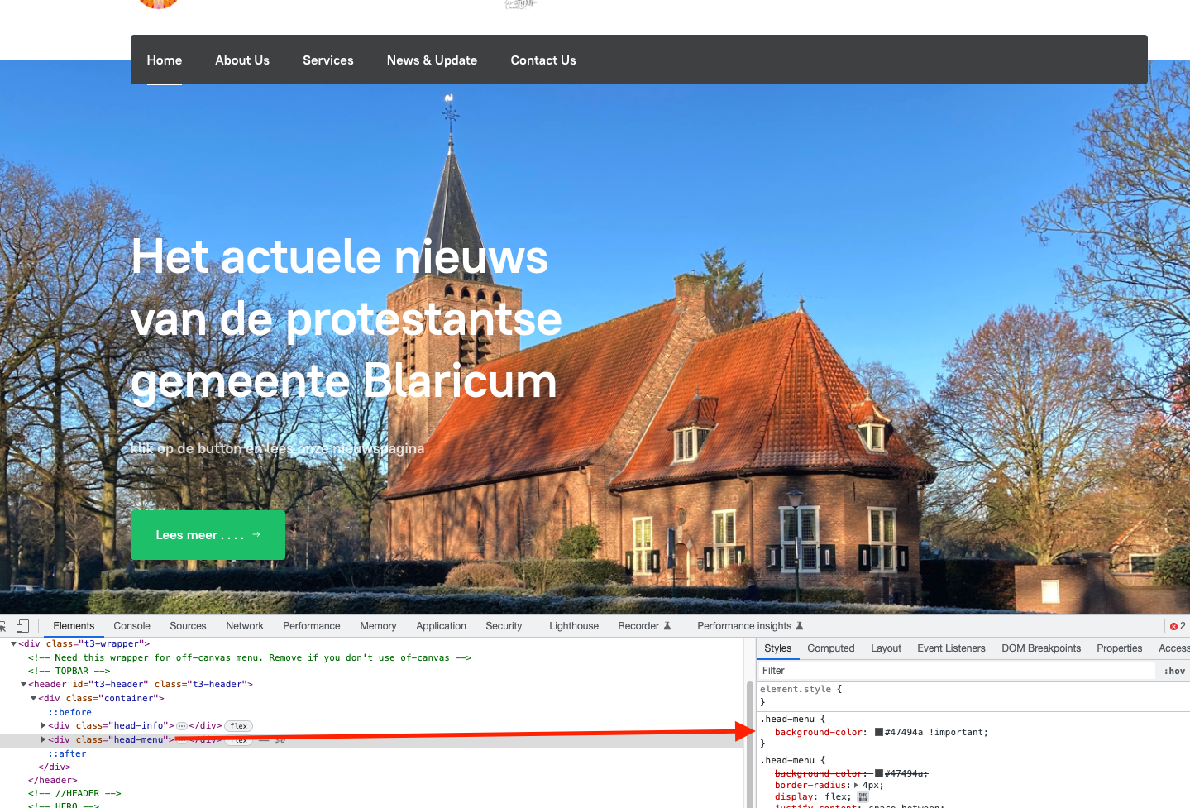Click the ellipsis badge in the head-info div row
Viewport: 1190px width, 808px height.
click(x=182, y=726)
